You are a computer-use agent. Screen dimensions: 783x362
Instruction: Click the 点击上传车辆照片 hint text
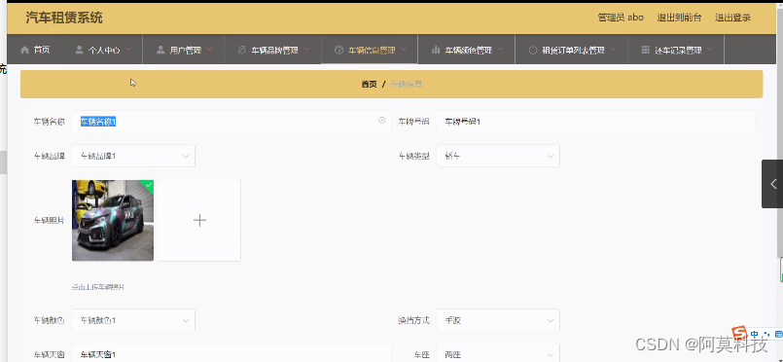click(x=98, y=287)
